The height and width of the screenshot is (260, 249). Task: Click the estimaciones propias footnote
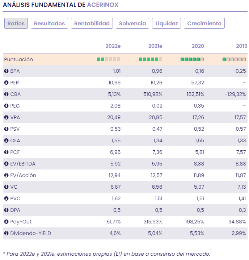coord(107,254)
